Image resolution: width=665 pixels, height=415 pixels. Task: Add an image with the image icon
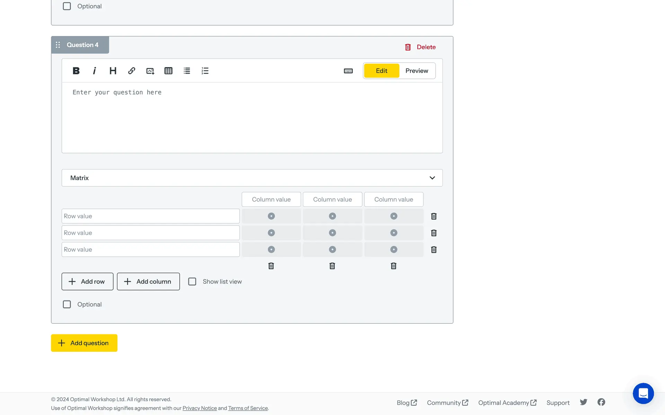(x=150, y=71)
